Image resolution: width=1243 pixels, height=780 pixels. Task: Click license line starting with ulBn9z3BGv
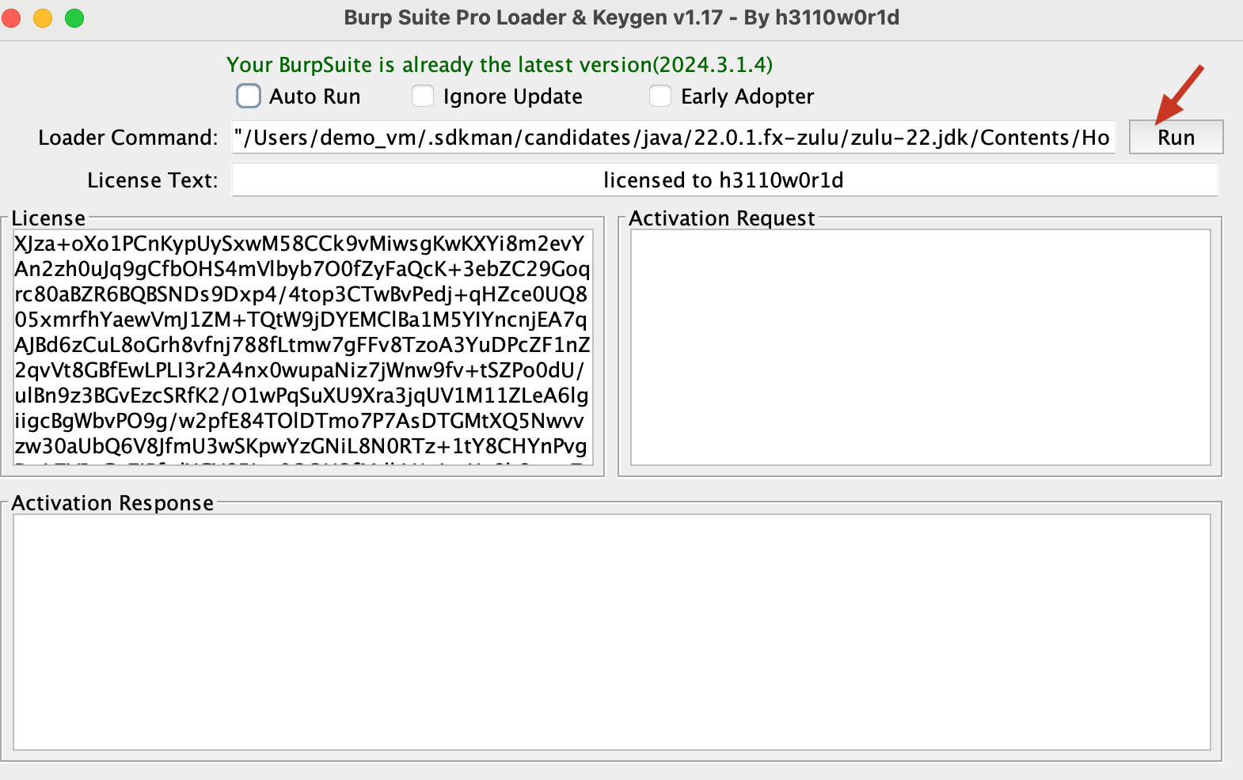click(x=302, y=396)
